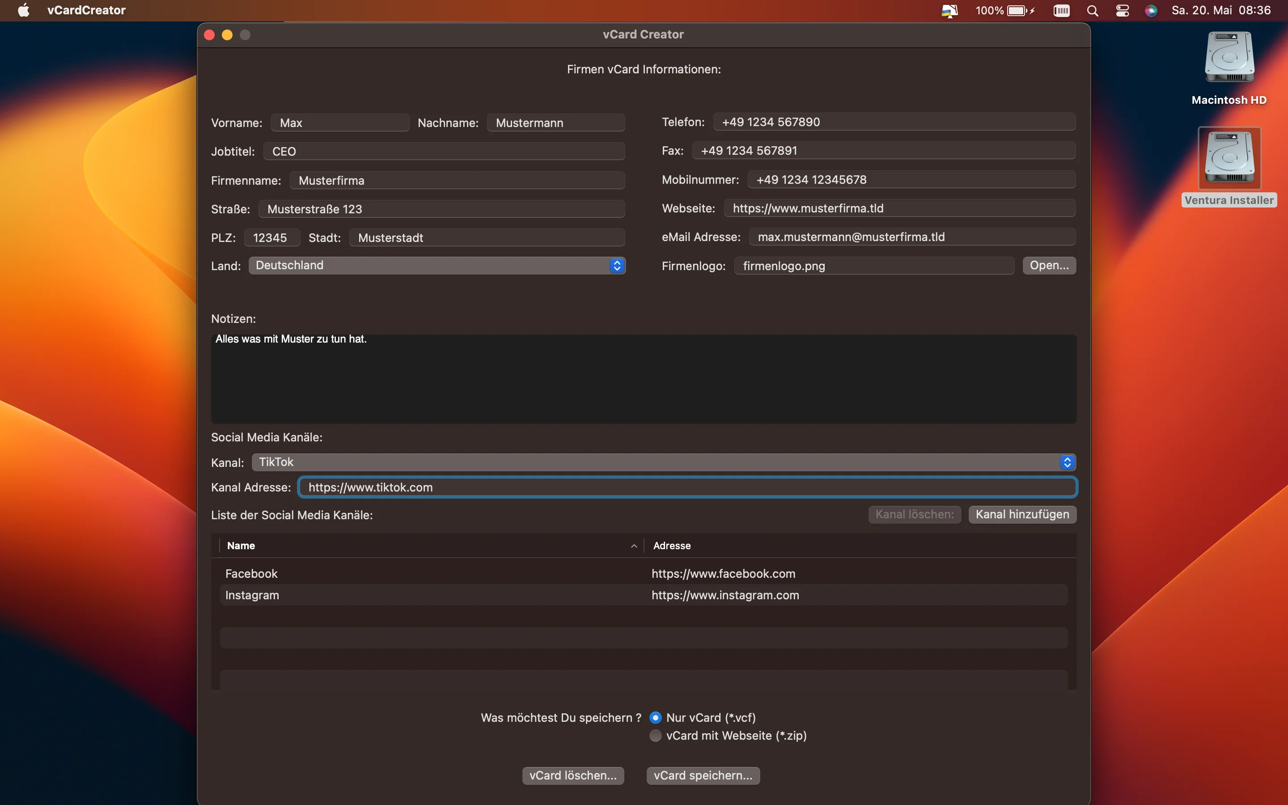Image resolution: width=1288 pixels, height=805 pixels.
Task: Click the Fax number field
Action: (x=884, y=150)
